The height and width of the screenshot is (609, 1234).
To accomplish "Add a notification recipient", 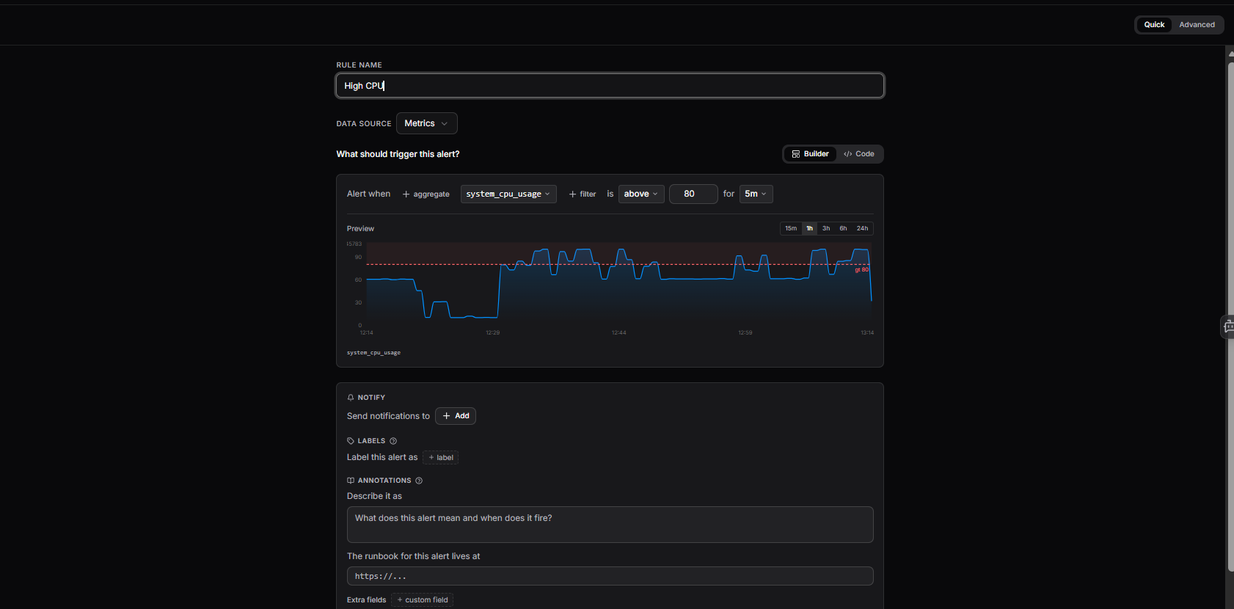I will click(456, 416).
